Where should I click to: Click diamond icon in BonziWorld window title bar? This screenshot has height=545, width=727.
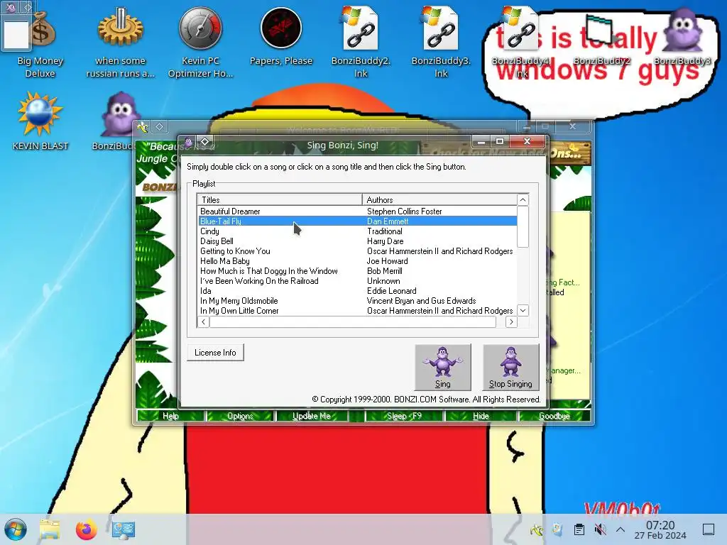(159, 126)
